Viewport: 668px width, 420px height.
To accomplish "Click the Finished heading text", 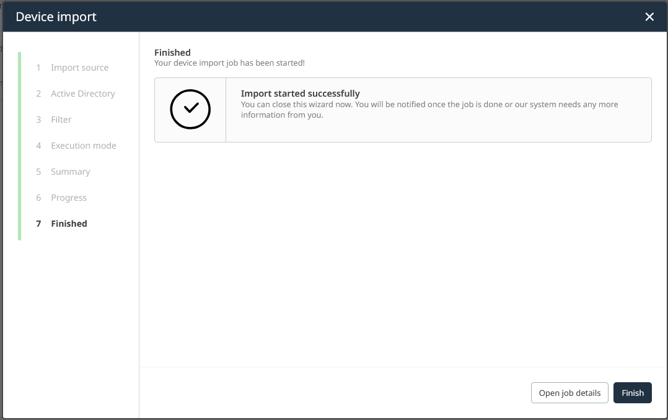I will (172, 53).
